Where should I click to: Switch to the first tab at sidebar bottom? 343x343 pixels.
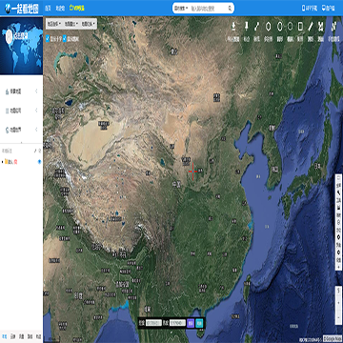(x=4, y=335)
